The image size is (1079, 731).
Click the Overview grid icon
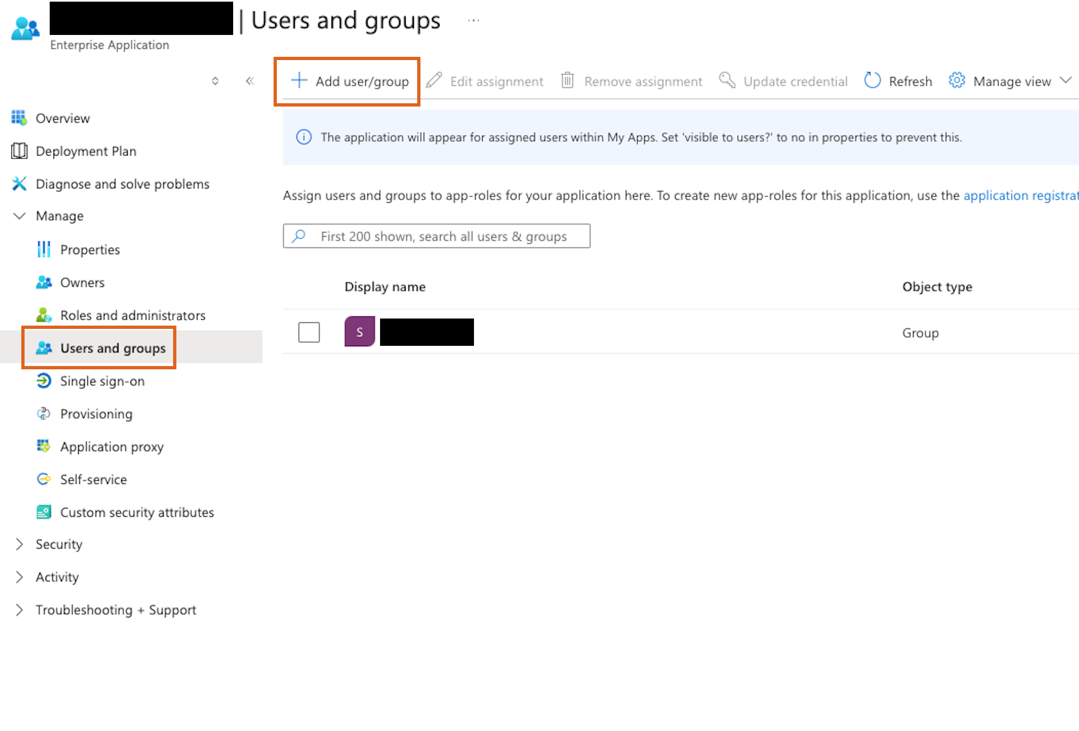(19, 118)
